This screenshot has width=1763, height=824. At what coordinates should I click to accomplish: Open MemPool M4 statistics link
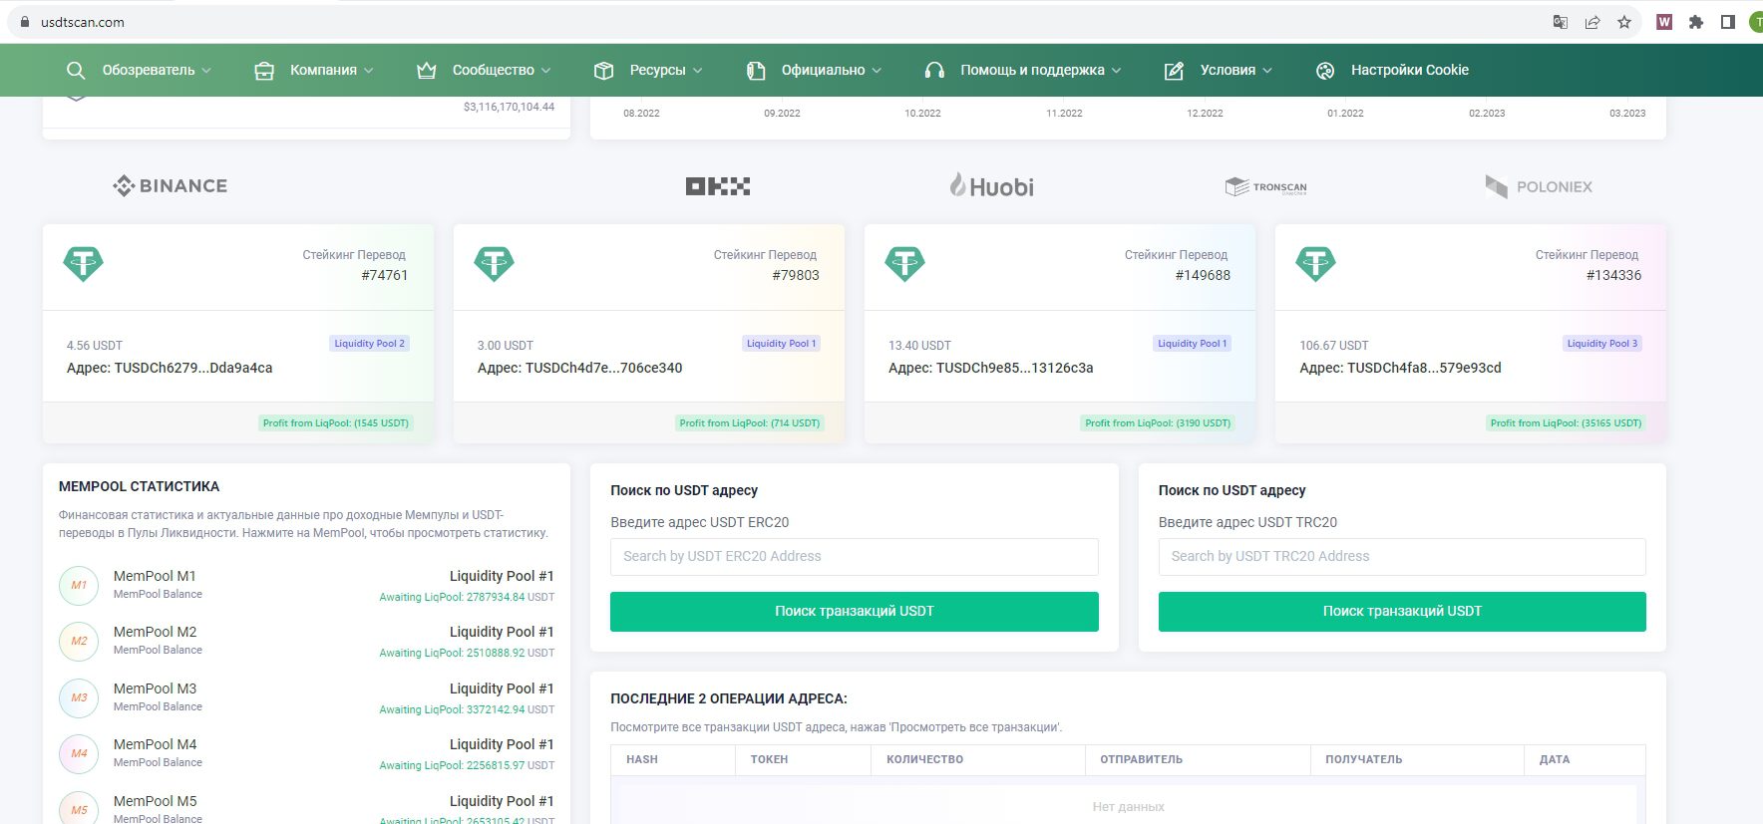tap(155, 744)
